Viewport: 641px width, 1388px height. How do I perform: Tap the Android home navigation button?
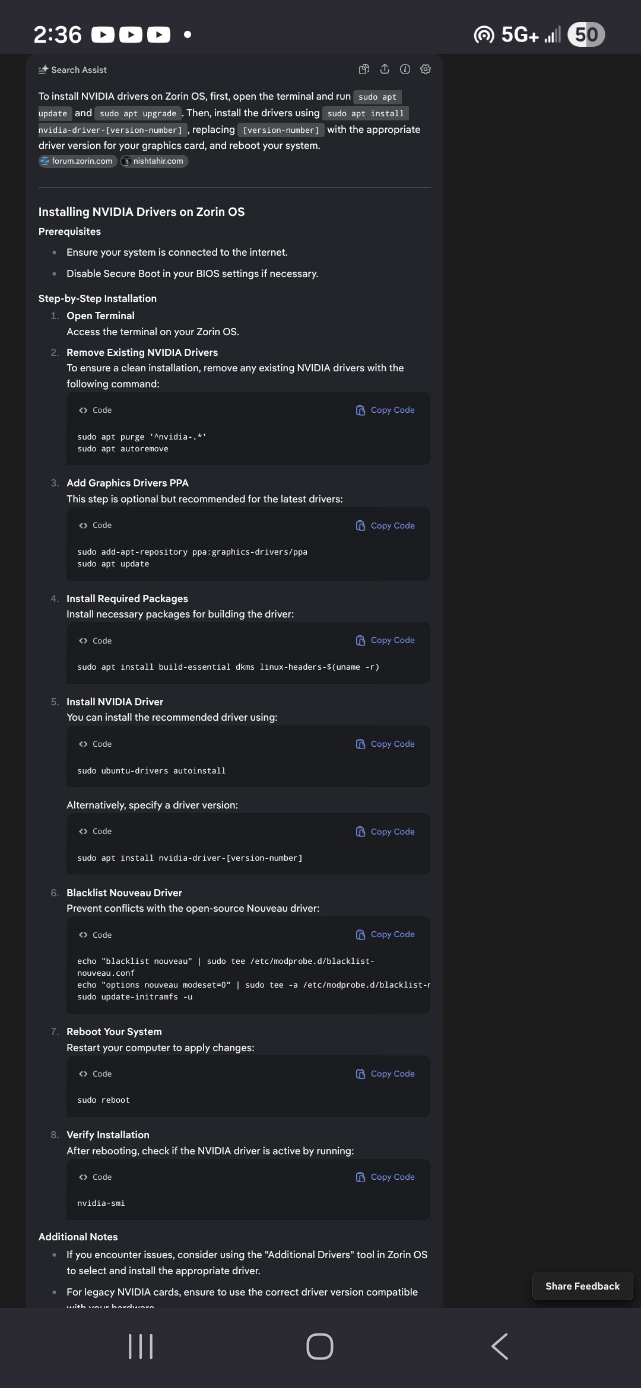click(x=320, y=1346)
